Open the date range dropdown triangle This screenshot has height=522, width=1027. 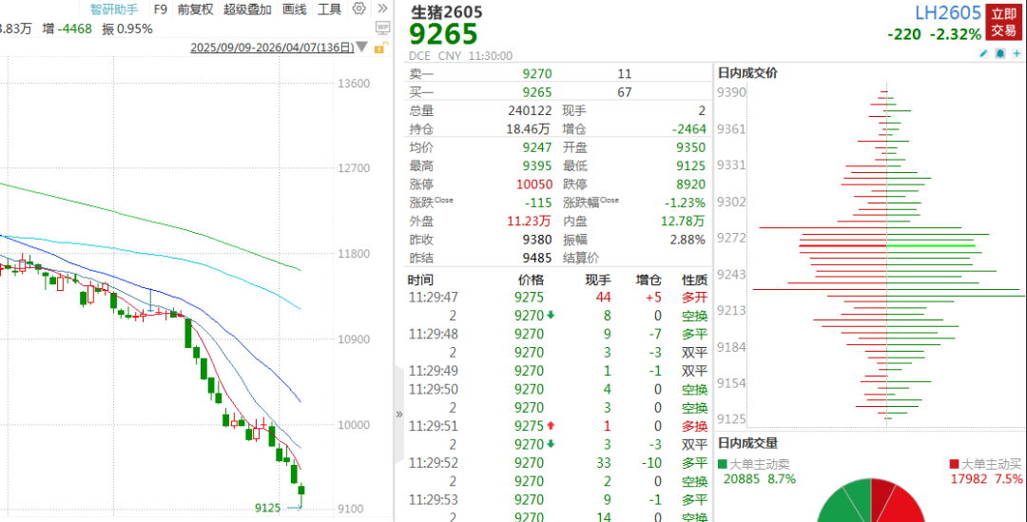pos(362,48)
